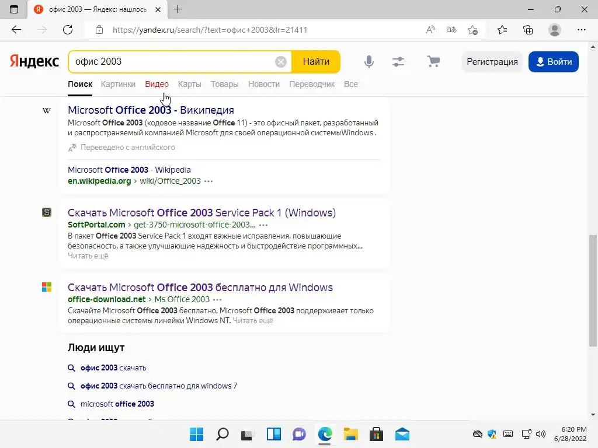The height and width of the screenshot is (448, 598).
Task: Click the Переведено с английского label
Action: (127, 148)
